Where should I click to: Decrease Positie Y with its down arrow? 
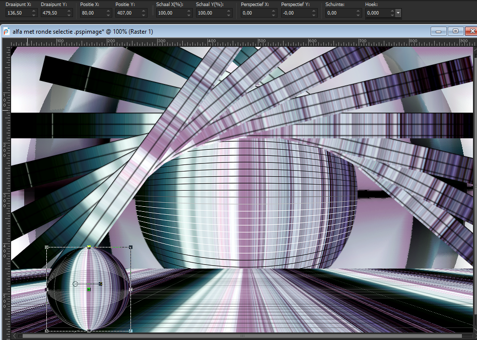(x=144, y=15)
